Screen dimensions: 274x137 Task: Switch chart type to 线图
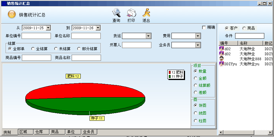click(x=196, y=113)
